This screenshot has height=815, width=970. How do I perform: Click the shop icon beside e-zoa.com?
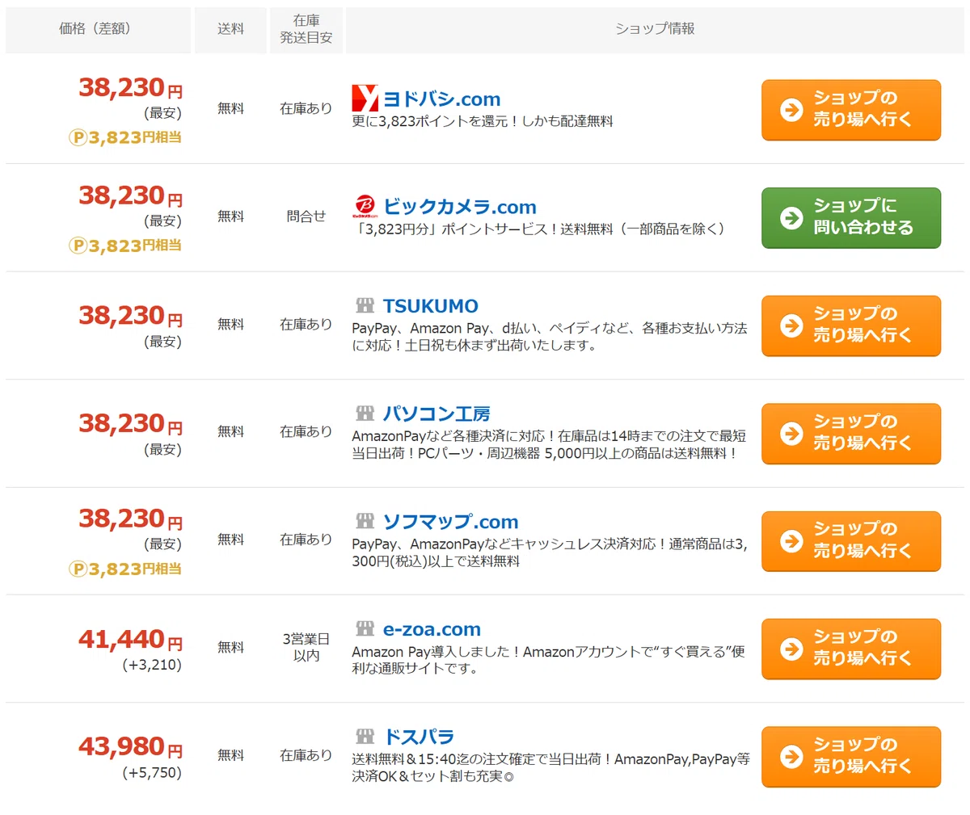365,628
